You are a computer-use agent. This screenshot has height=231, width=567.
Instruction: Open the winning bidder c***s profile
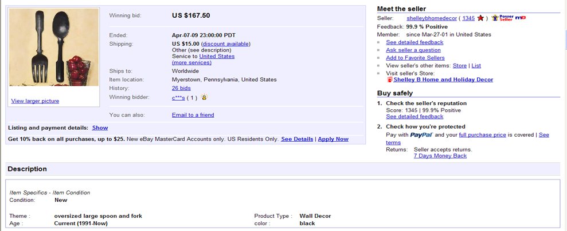pyautogui.click(x=178, y=97)
